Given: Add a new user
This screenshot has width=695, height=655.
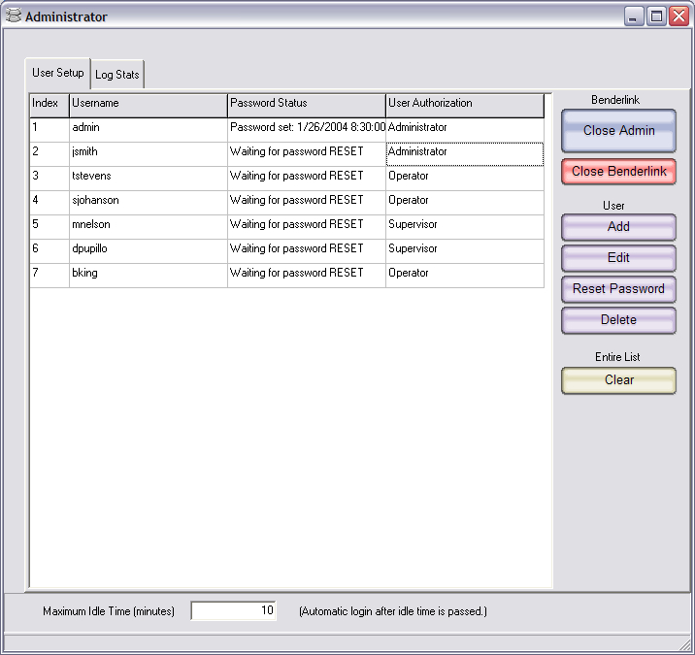Looking at the screenshot, I should point(618,227).
